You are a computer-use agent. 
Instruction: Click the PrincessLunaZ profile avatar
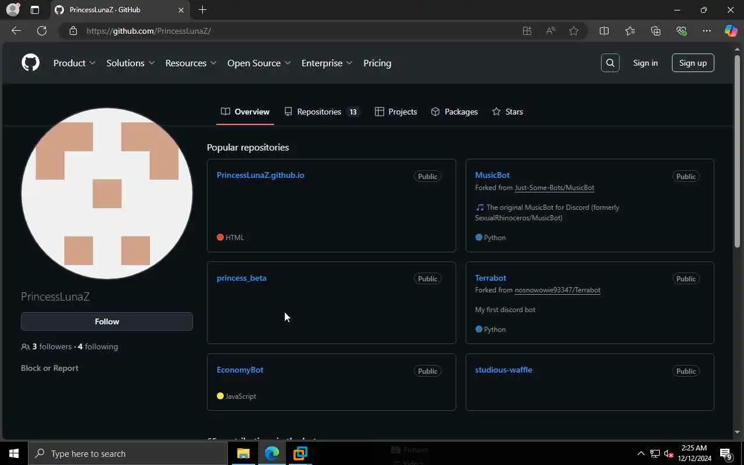coord(107,194)
